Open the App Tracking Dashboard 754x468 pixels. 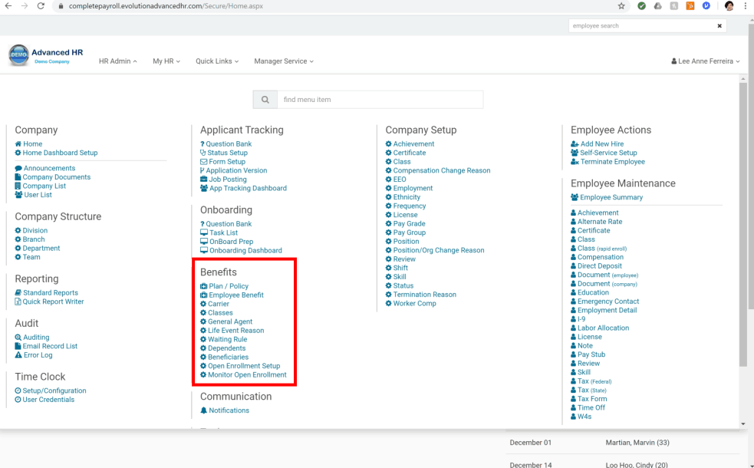(248, 188)
